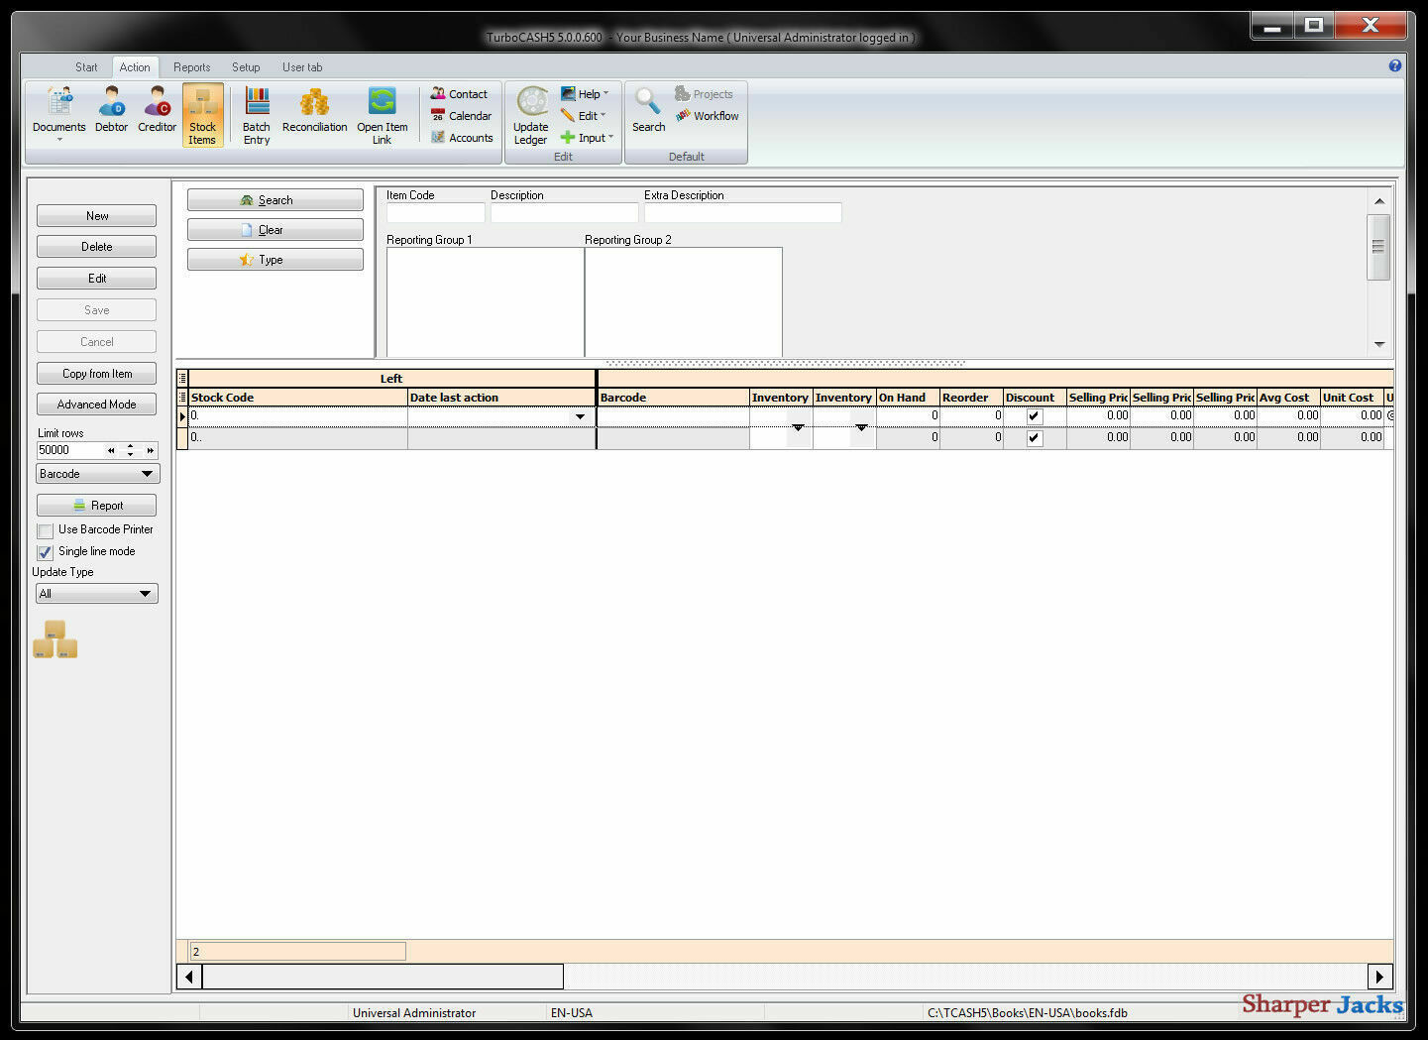Open the Projects ribbon item
Image resolution: width=1428 pixels, height=1040 pixels.
tap(704, 94)
